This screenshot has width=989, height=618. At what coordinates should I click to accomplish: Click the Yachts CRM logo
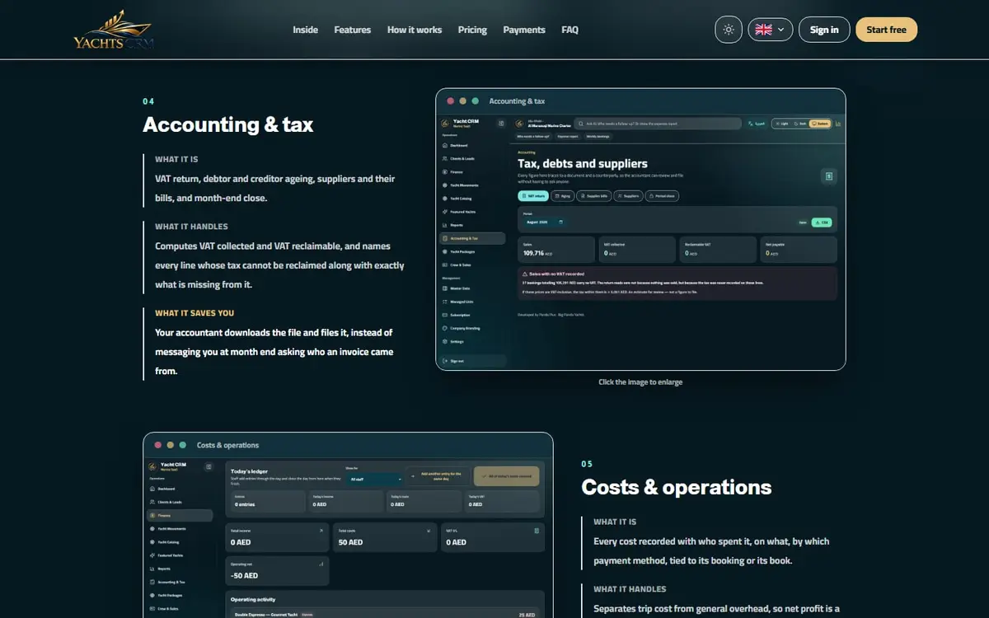tap(114, 30)
